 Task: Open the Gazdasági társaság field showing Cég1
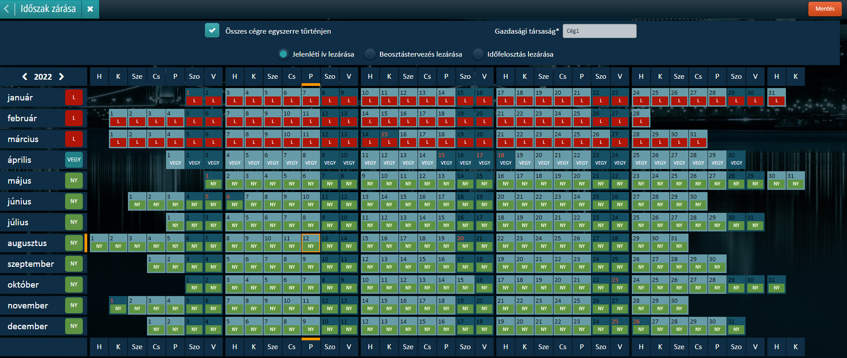[x=599, y=31]
